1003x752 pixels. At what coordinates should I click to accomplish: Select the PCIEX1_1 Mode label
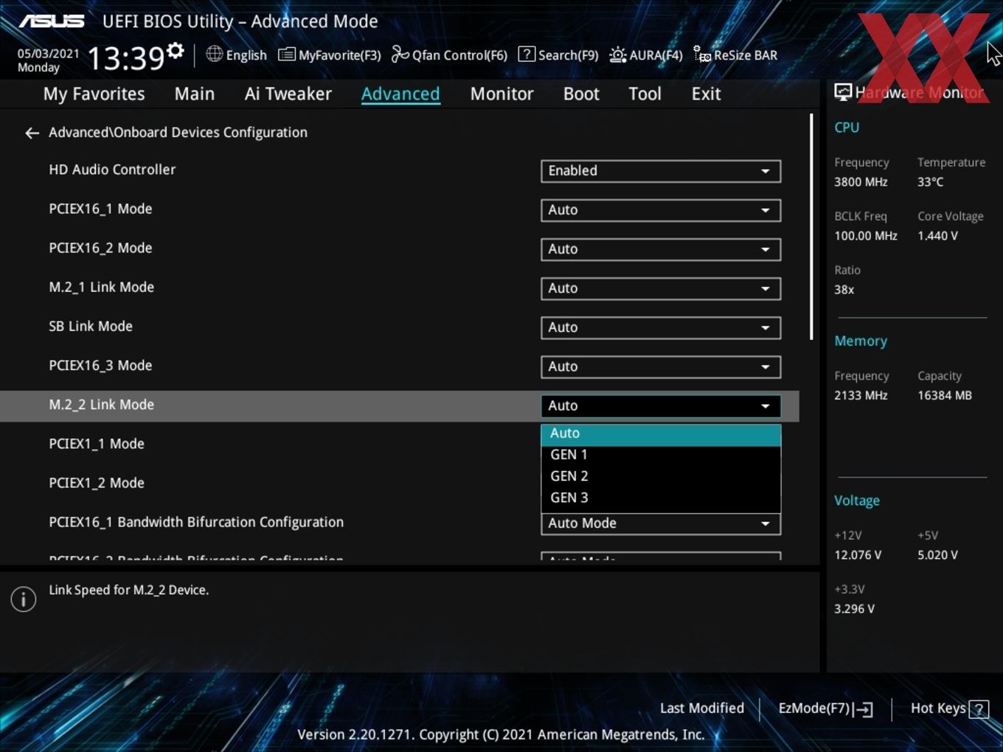97,444
